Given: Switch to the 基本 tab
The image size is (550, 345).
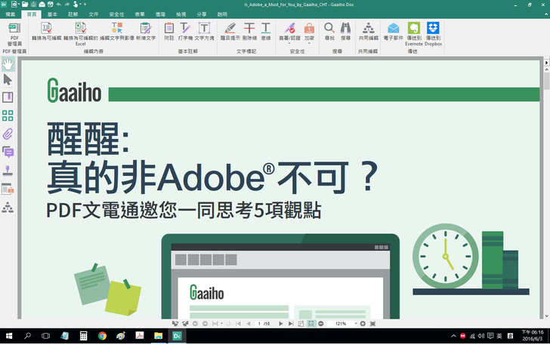Looking at the screenshot, I should pyautogui.click(x=52, y=14).
